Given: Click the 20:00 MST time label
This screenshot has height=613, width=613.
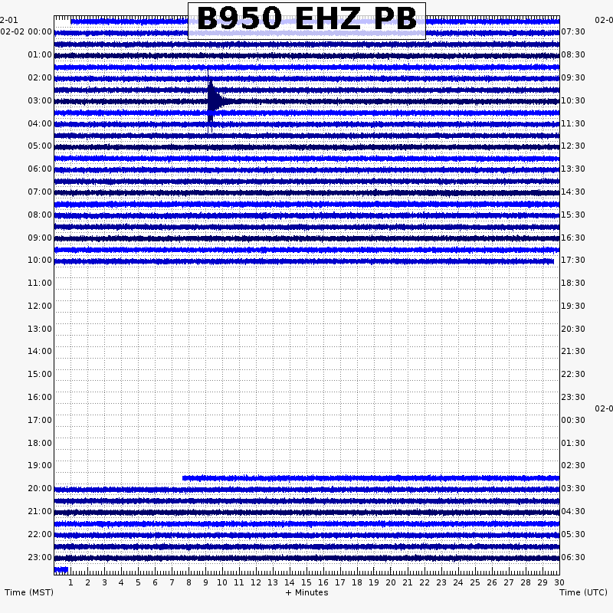Looking at the screenshot, I should tap(40, 489).
